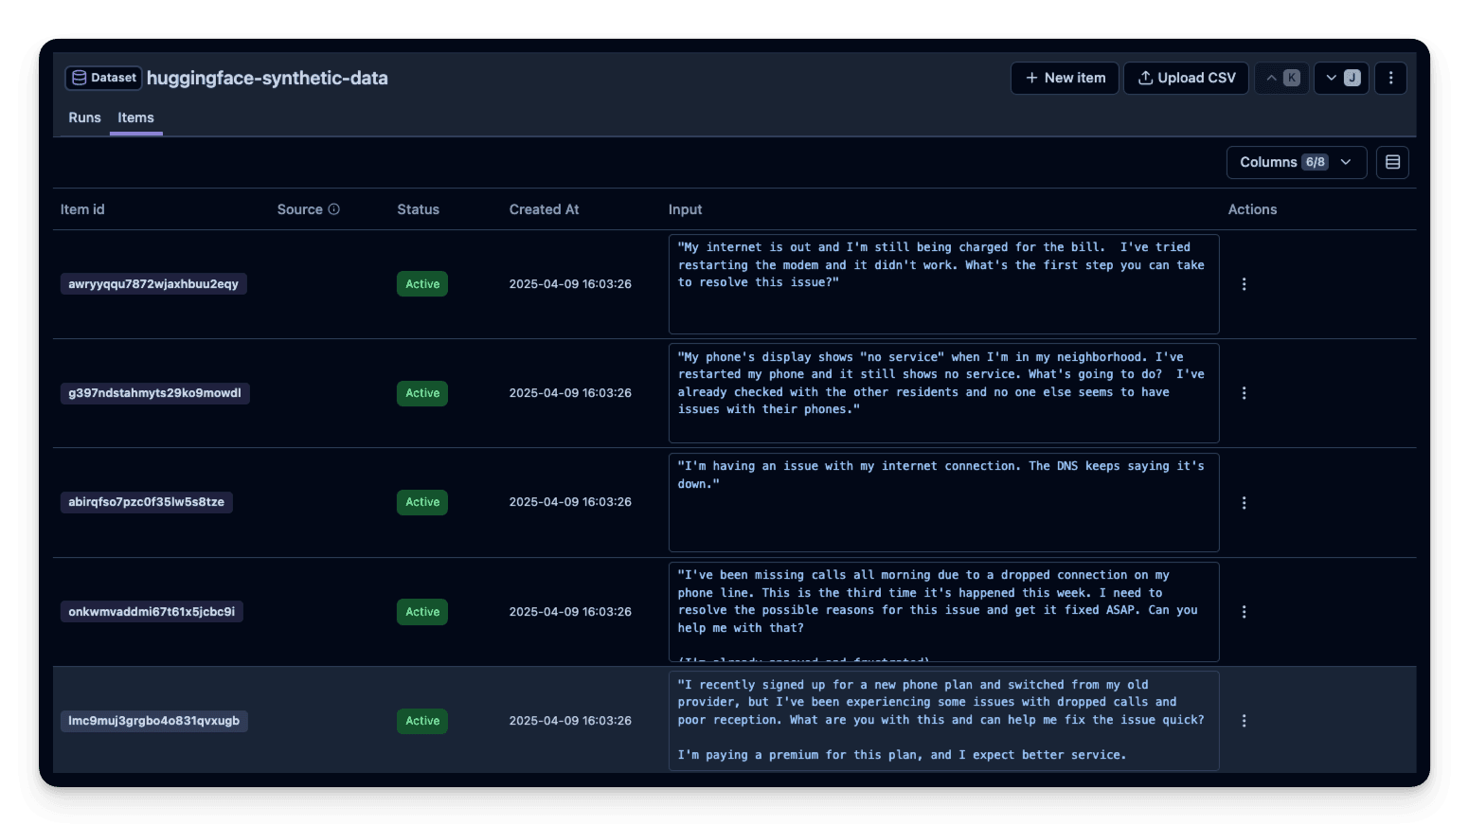Go to previous dataset with K arrow
Screen dimensions: 1469x826
tap(1281, 78)
